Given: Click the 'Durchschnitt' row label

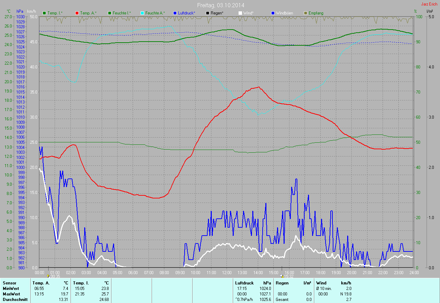Looking at the screenshot, I should 15,300.
